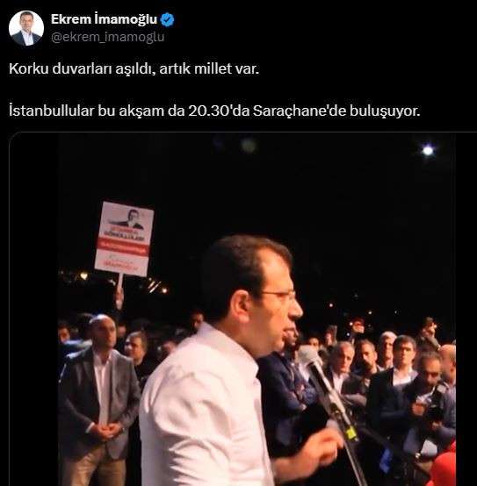The width and height of the screenshot is (477, 486).
Task: Select the Saraçhane meeting announcement line
Action: [x=214, y=111]
